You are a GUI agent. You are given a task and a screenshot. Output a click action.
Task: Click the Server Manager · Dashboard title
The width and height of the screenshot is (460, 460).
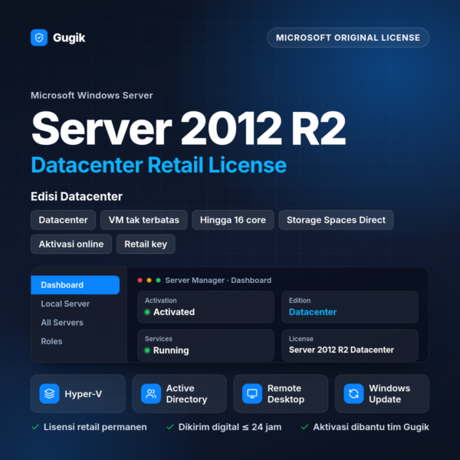(x=219, y=281)
